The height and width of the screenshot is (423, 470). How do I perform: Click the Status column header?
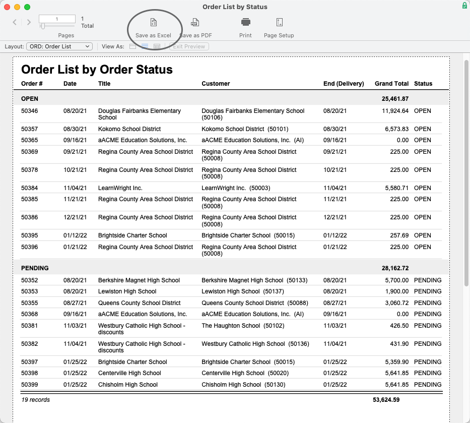coord(423,84)
